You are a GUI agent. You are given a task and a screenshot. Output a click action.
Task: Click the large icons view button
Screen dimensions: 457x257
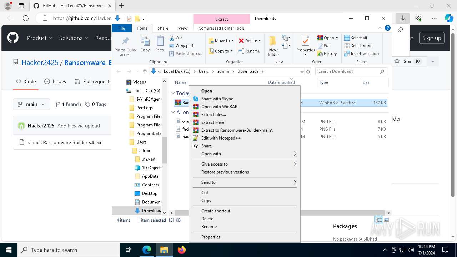tap(386, 220)
